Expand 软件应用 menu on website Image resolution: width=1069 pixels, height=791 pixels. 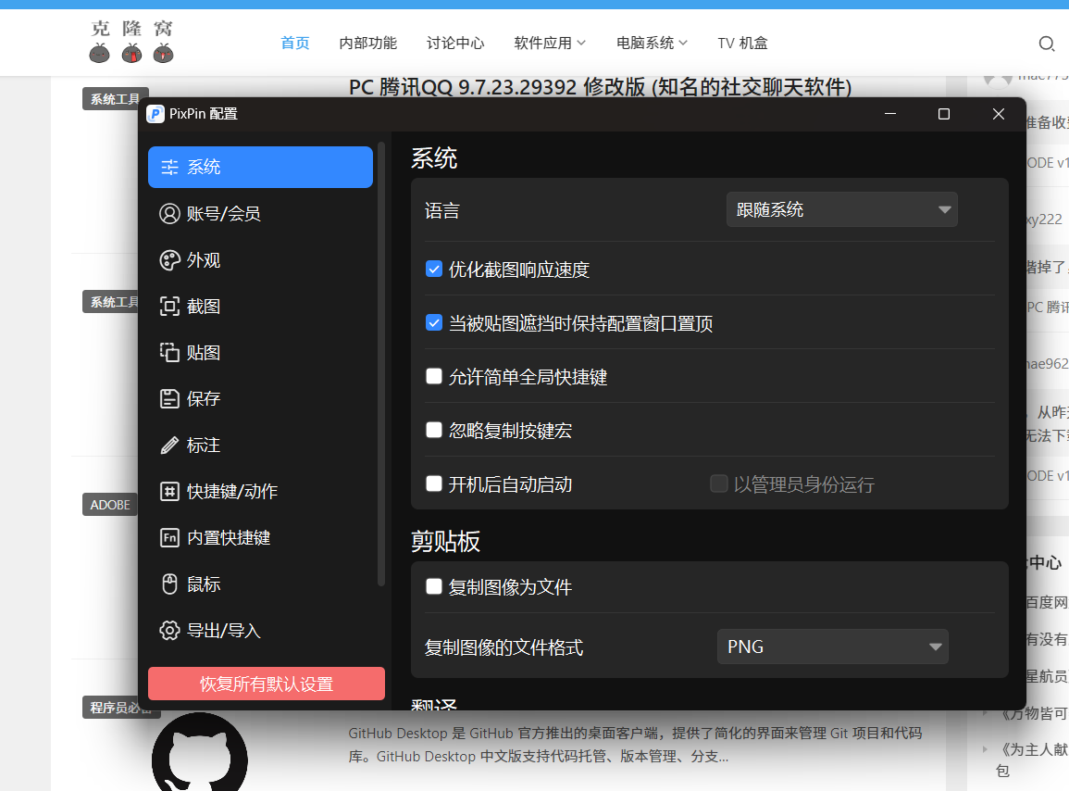pyautogui.click(x=550, y=43)
